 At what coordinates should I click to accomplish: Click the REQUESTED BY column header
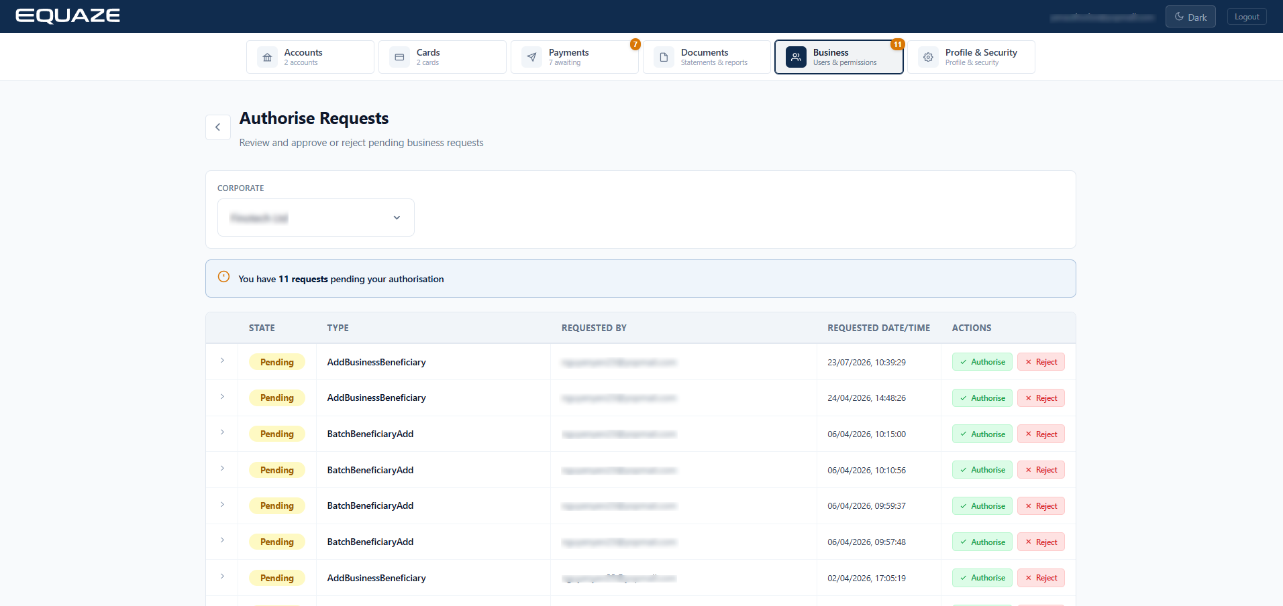pyautogui.click(x=594, y=328)
